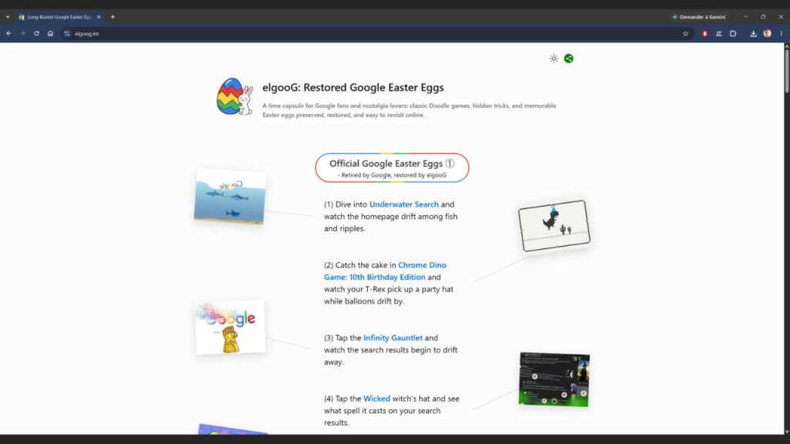Open the Wicked link
The image size is (790, 444).
coord(376,399)
